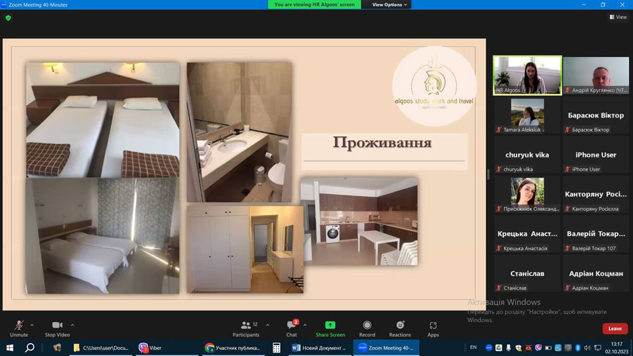Open the Reactions smiley icon
The image size is (633, 356).
click(400, 325)
